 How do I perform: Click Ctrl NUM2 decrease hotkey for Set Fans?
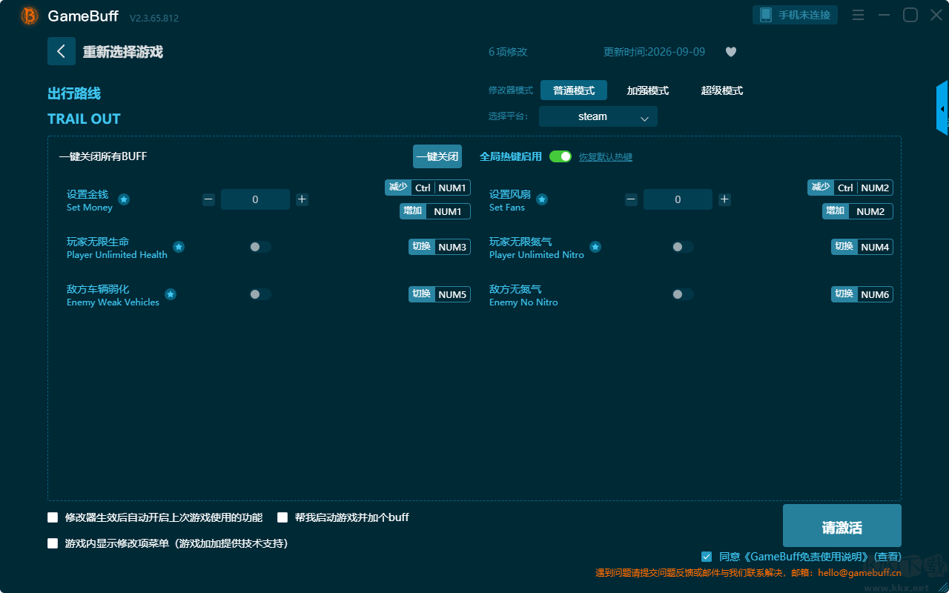point(850,188)
